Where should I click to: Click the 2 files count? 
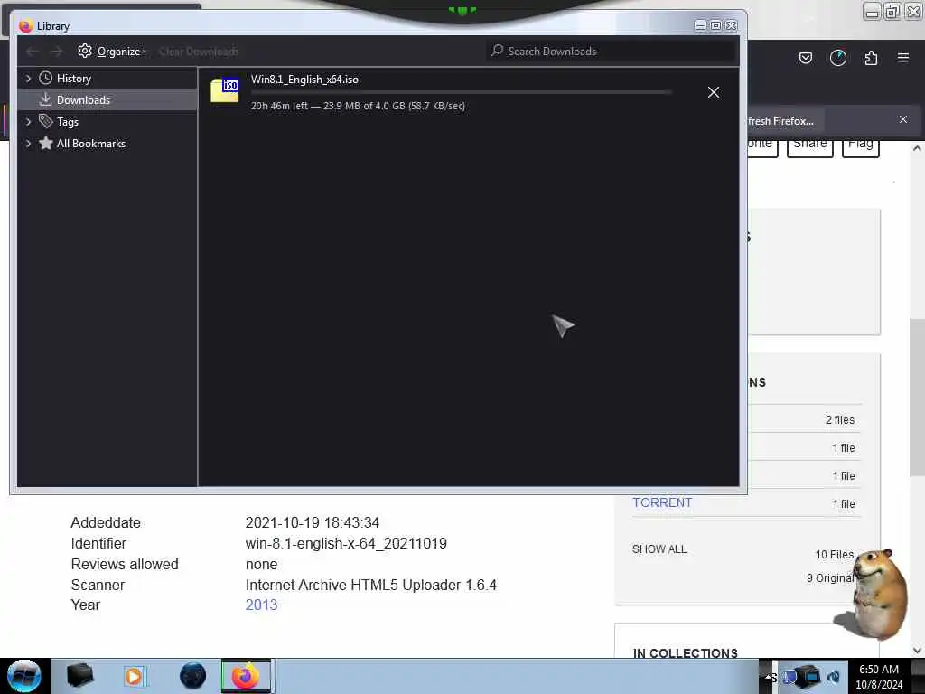(839, 419)
